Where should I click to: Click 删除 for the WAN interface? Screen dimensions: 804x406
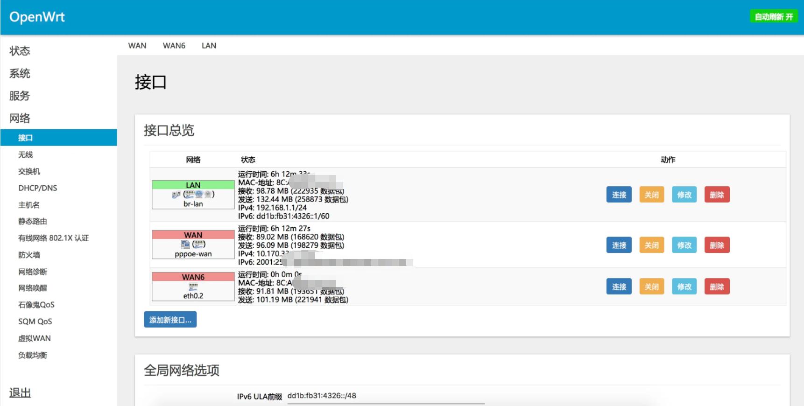pyautogui.click(x=717, y=245)
